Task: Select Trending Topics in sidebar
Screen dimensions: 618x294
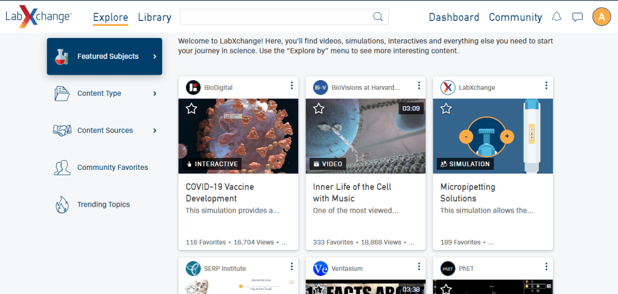Action: (103, 205)
